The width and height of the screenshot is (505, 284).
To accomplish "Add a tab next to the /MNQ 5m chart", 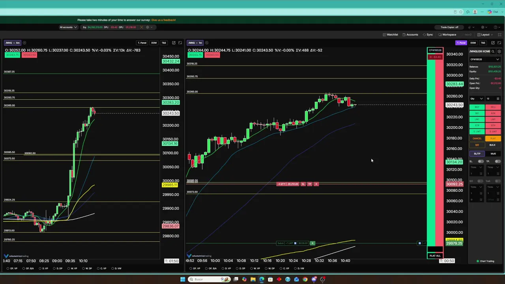I will [24, 43].
